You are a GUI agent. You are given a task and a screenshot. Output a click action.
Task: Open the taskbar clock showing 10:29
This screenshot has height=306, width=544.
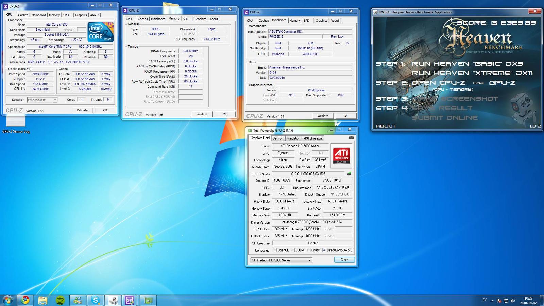click(x=528, y=301)
